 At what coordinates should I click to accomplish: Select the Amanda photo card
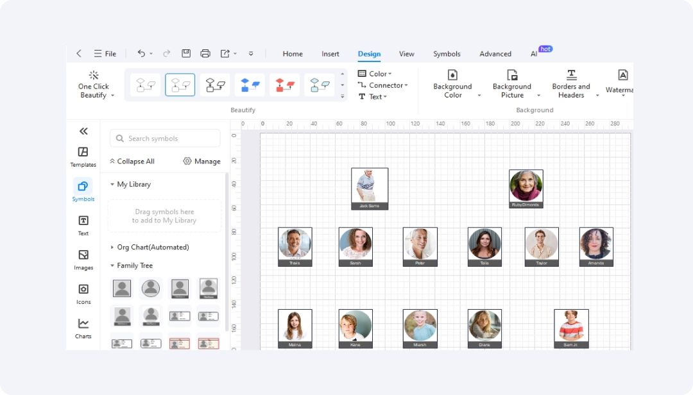[596, 247]
